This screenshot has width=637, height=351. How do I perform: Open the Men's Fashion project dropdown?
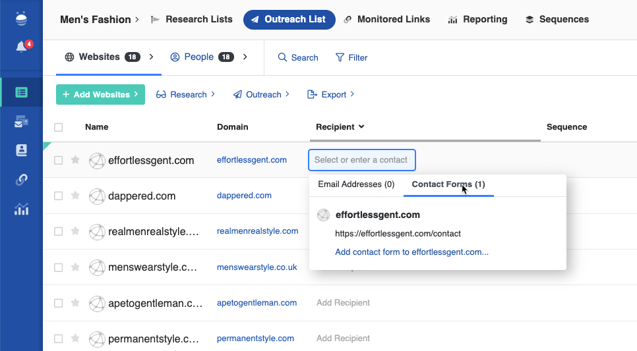point(99,20)
